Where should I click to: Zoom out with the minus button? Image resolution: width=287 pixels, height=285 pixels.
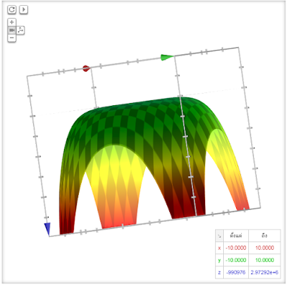(x=11, y=38)
